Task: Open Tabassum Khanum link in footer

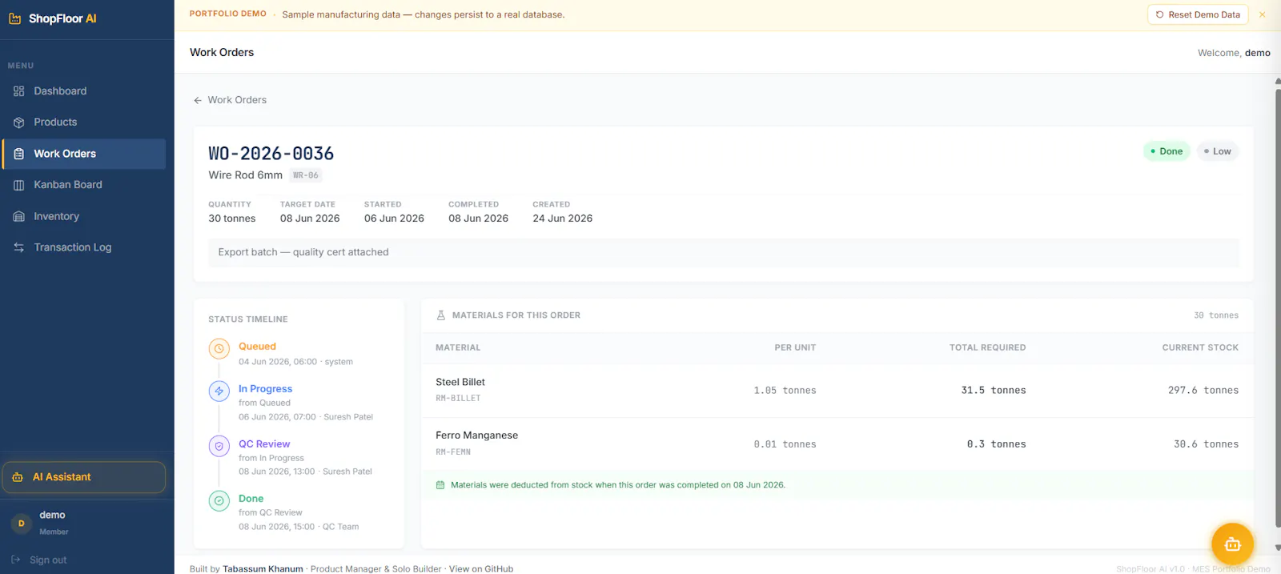Action: 263,569
